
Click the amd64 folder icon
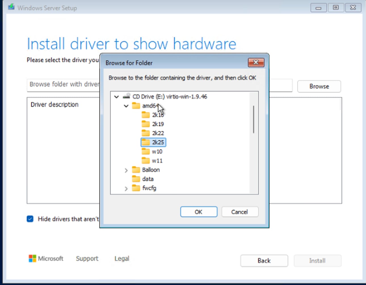136,106
